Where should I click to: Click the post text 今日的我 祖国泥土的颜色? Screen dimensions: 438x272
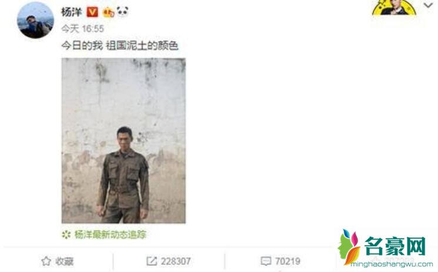point(119,45)
